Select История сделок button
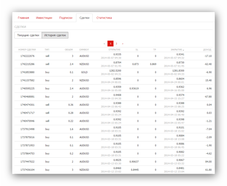Image resolution: width=227 pixels, height=186 pixels. click(x=55, y=35)
